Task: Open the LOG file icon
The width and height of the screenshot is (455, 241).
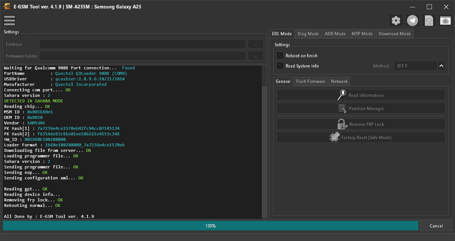Action: (x=429, y=21)
